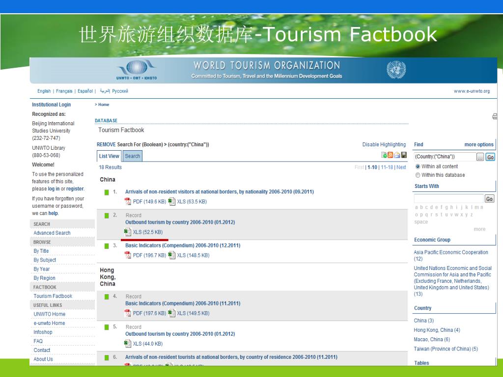The width and height of the screenshot is (503, 377).
Task: Click green marker square for result 1
Action: click(x=107, y=192)
